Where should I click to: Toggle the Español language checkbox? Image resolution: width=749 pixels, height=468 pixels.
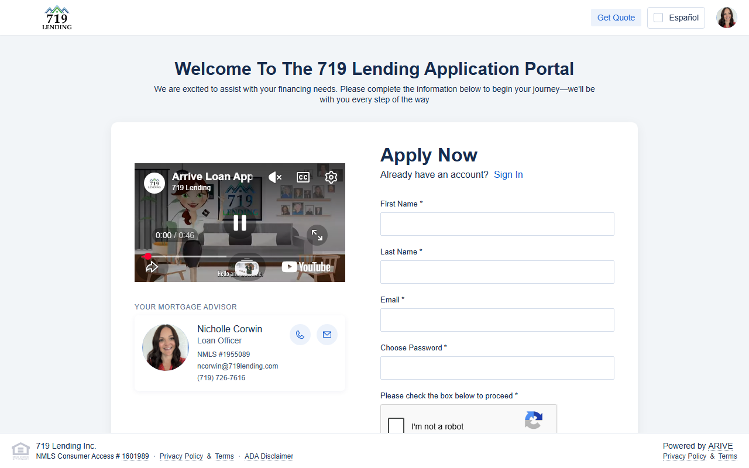click(658, 18)
